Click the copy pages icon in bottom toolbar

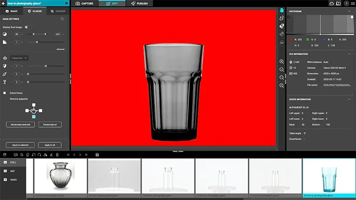click(x=28, y=155)
